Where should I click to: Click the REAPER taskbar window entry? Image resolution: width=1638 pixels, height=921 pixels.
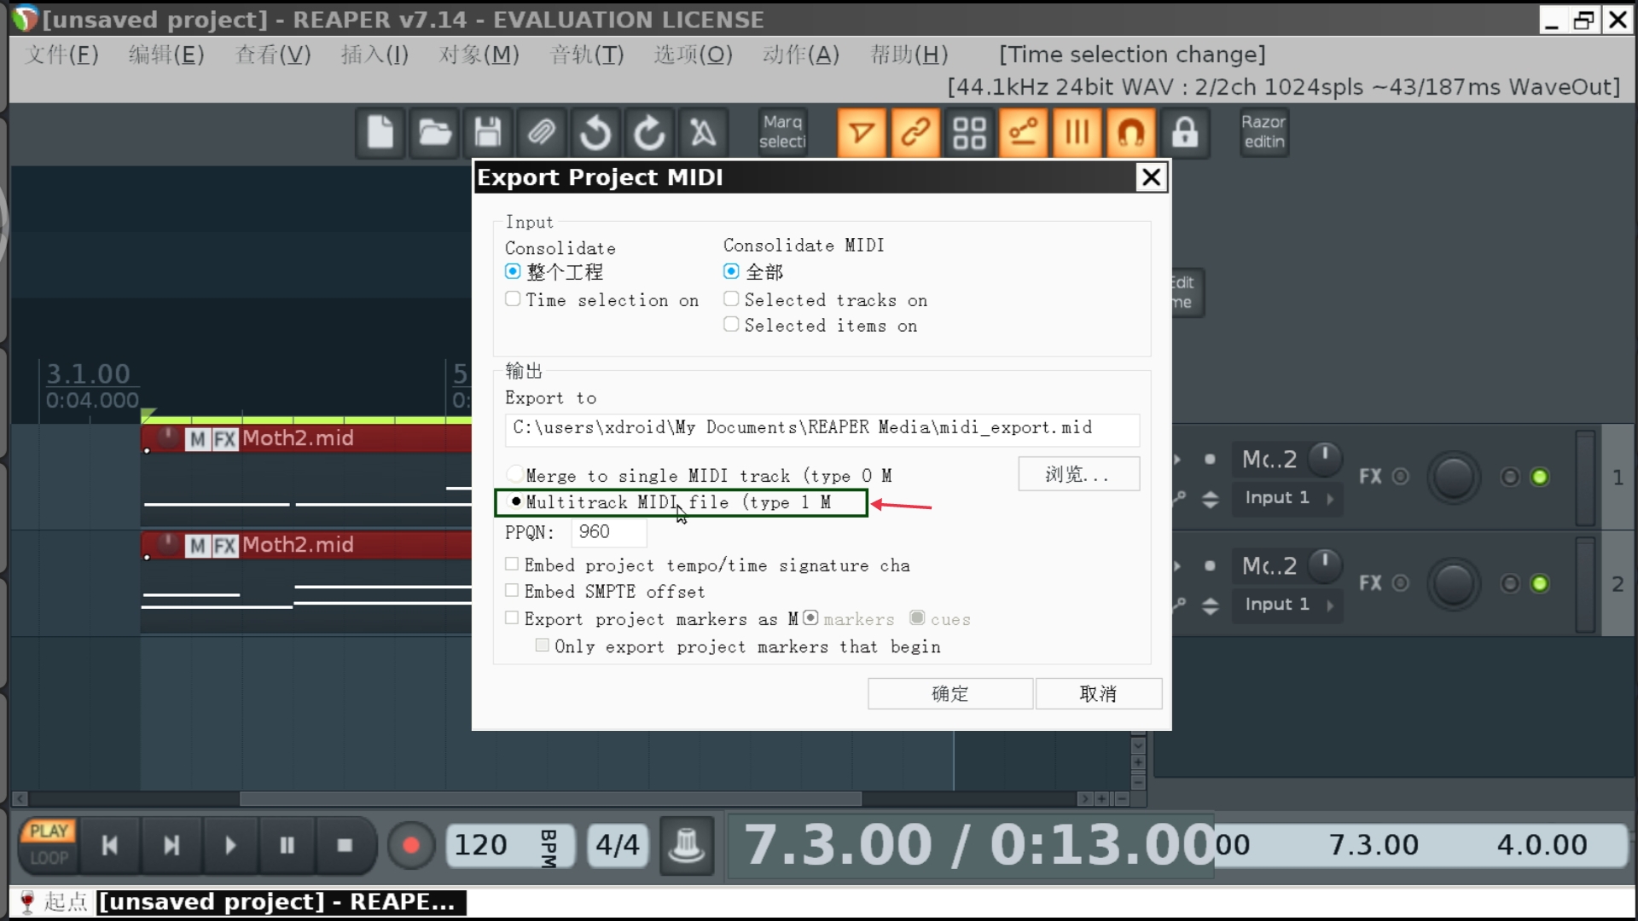[282, 902]
